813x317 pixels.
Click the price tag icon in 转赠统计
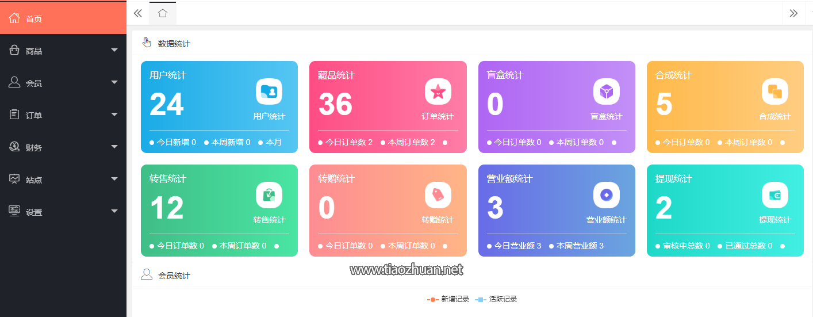pyautogui.click(x=438, y=195)
